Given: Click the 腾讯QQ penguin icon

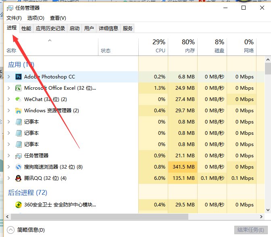Looking at the screenshot, I should [x=18, y=178].
